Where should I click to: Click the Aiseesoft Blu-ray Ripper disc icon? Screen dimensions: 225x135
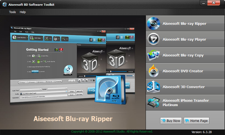[x=153, y=24]
